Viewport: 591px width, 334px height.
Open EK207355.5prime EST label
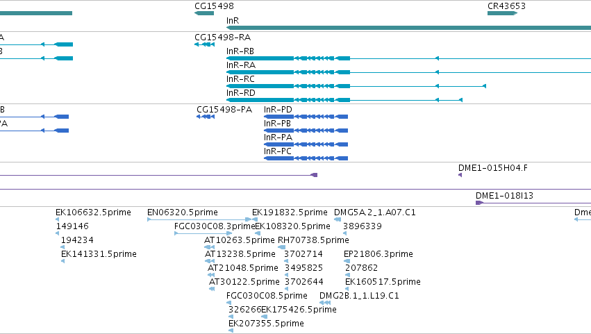coord(266,324)
